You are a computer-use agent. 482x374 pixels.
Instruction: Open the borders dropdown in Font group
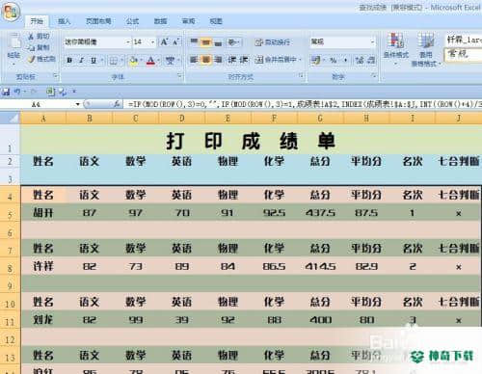tap(122, 61)
